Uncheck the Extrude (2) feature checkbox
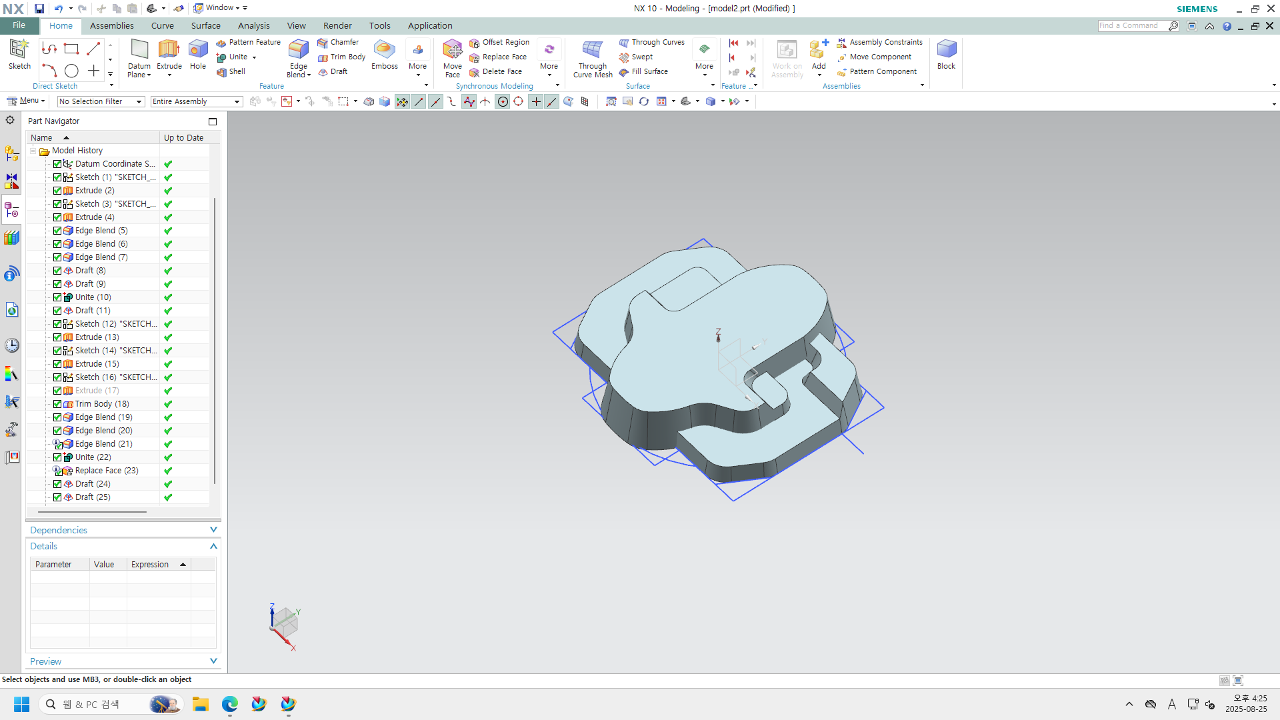1280x720 pixels. tap(57, 191)
